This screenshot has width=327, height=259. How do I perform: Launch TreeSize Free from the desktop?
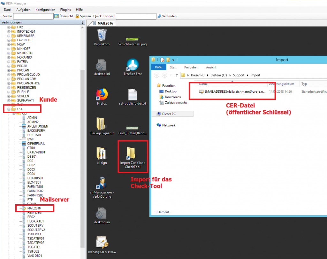point(132,65)
